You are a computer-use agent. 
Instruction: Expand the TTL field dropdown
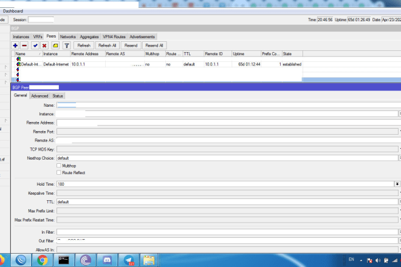coord(399,201)
